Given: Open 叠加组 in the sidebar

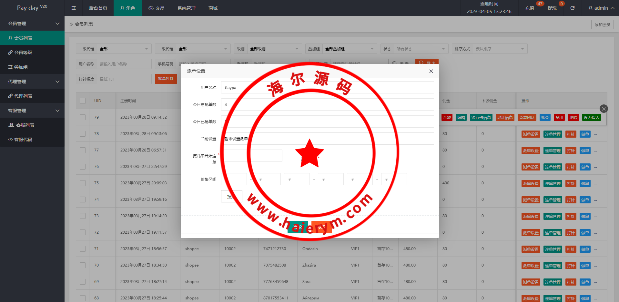Looking at the screenshot, I should tap(32, 67).
